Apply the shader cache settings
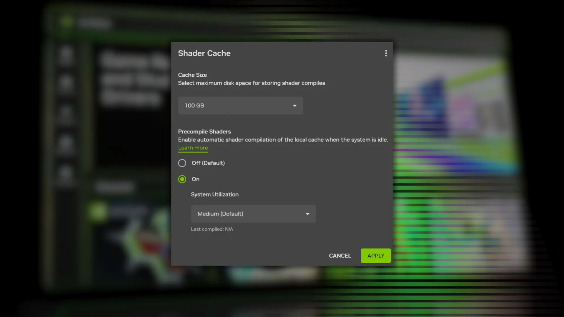564x317 pixels. coord(376,256)
